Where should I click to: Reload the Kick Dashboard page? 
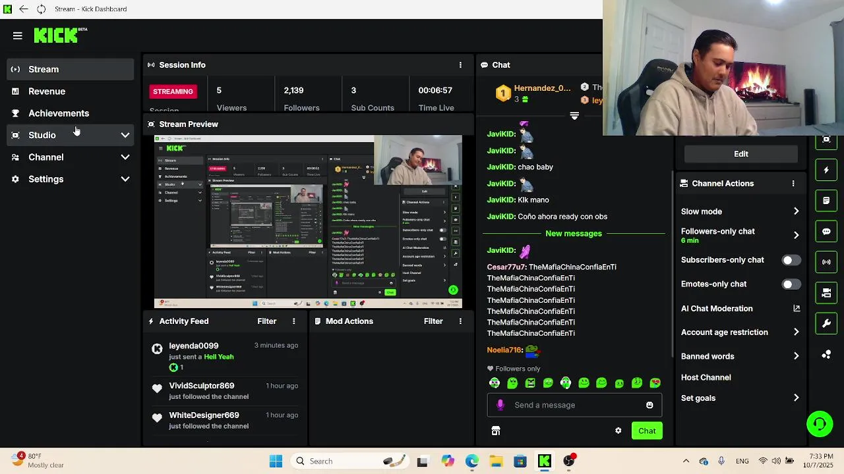[41, 9]
